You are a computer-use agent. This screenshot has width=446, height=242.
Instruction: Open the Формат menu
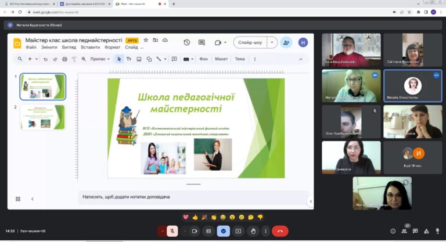112,47
